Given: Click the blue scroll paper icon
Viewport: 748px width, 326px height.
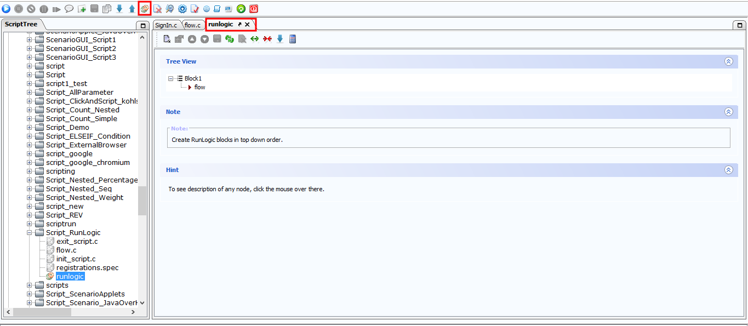Looking at the screenshot, I should pyautogui.click(x=217, y=9).
